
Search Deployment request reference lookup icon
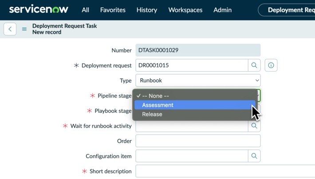(254, 65)
